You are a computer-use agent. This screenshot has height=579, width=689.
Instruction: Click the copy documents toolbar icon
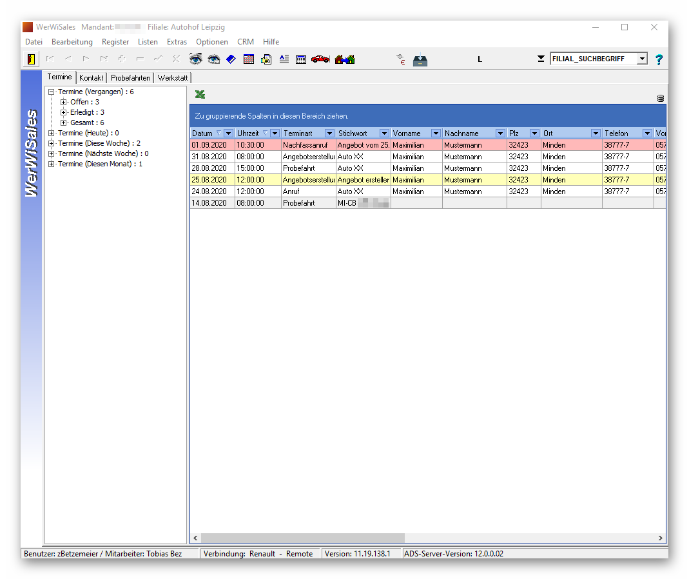(266, 59)
